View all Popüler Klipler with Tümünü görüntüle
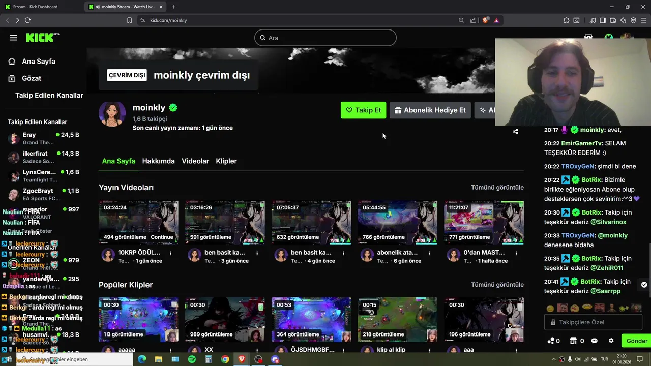Image resolution: width=651 pixels, height=366 pixels. click(x=497, y=285)
